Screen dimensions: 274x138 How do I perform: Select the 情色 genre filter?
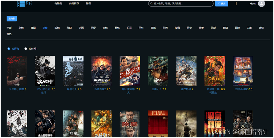9,34
